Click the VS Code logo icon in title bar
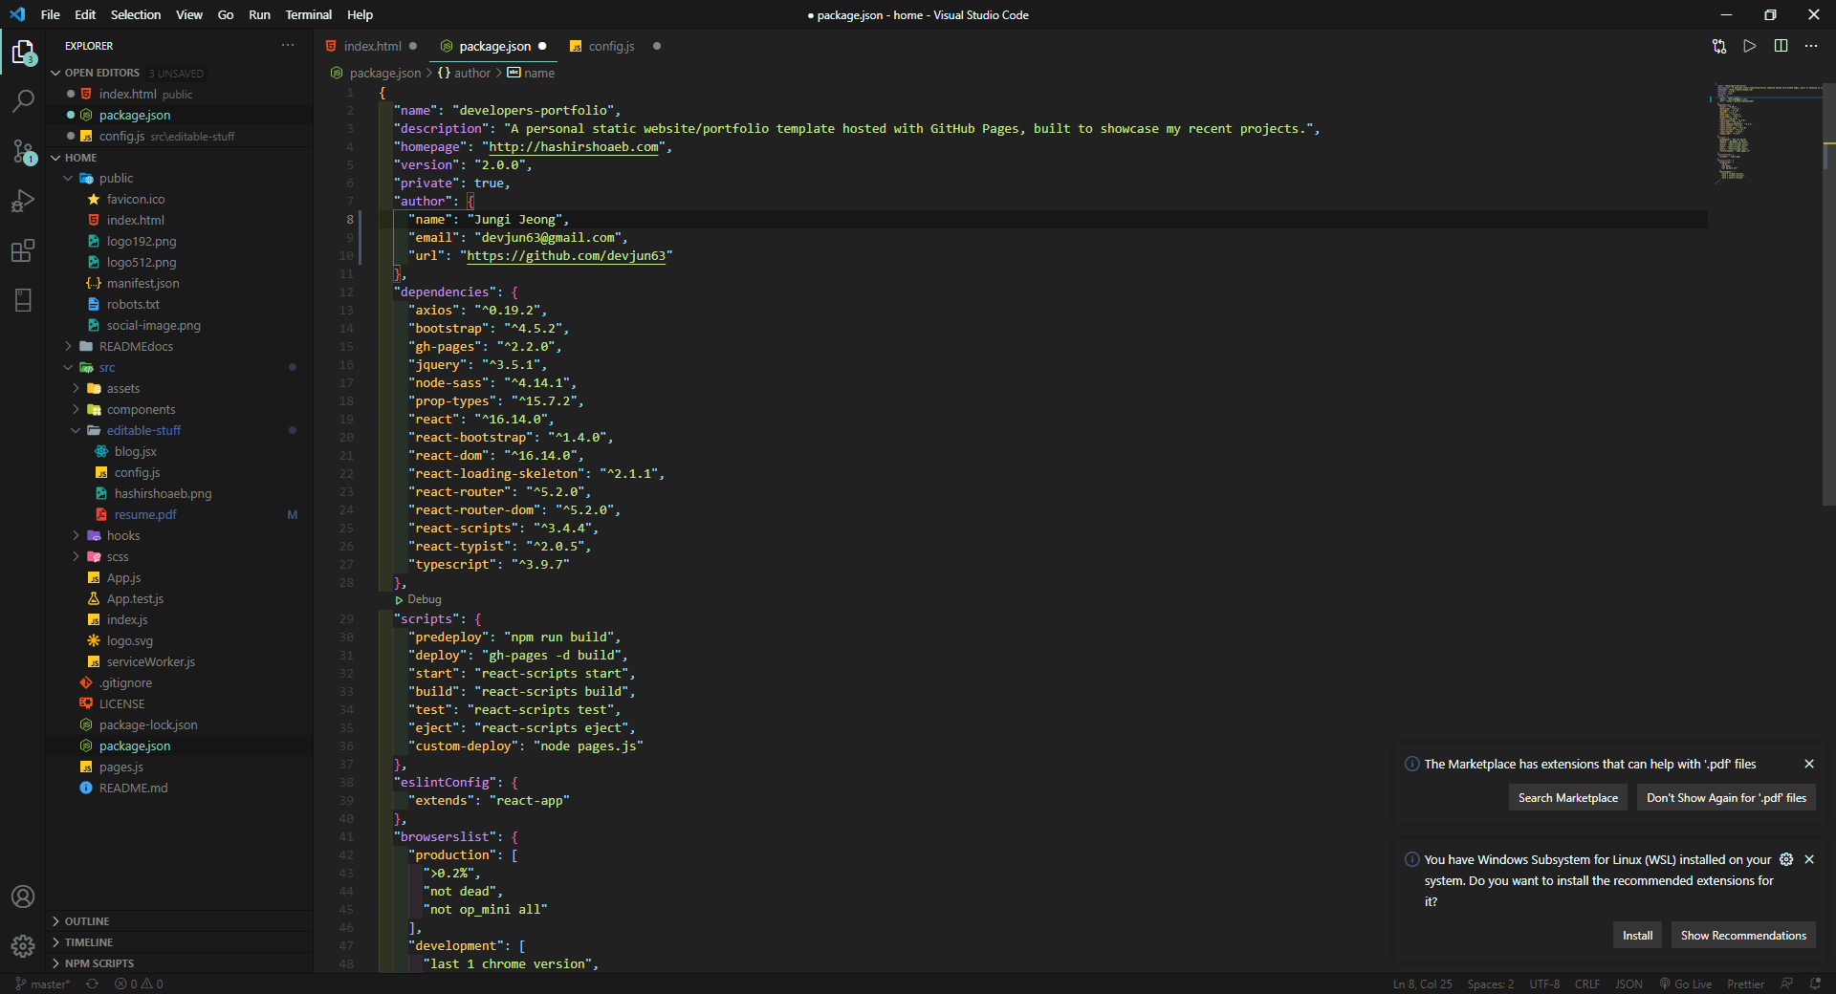This screenshot has height=994, width=1836. click(x=17, y=14)
